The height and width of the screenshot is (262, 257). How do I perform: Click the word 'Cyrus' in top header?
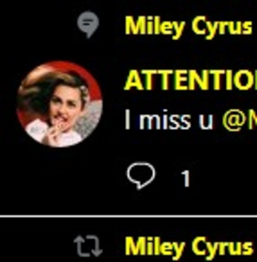tap(222, 27)
